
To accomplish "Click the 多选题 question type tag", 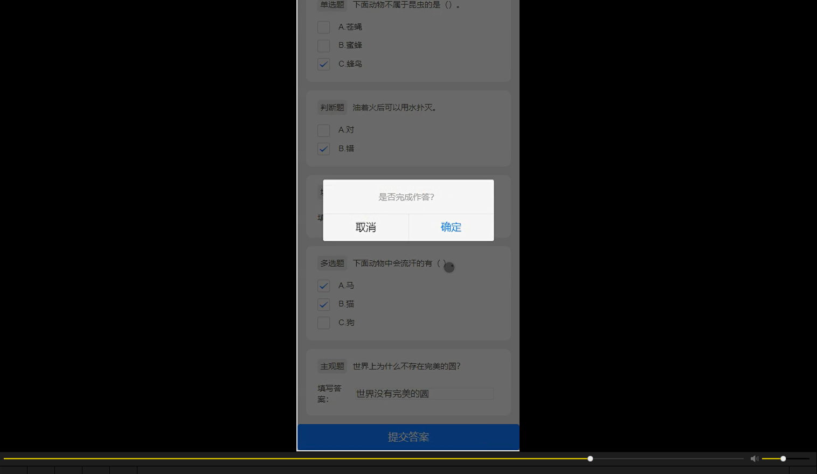I will (x=332, y=263).
